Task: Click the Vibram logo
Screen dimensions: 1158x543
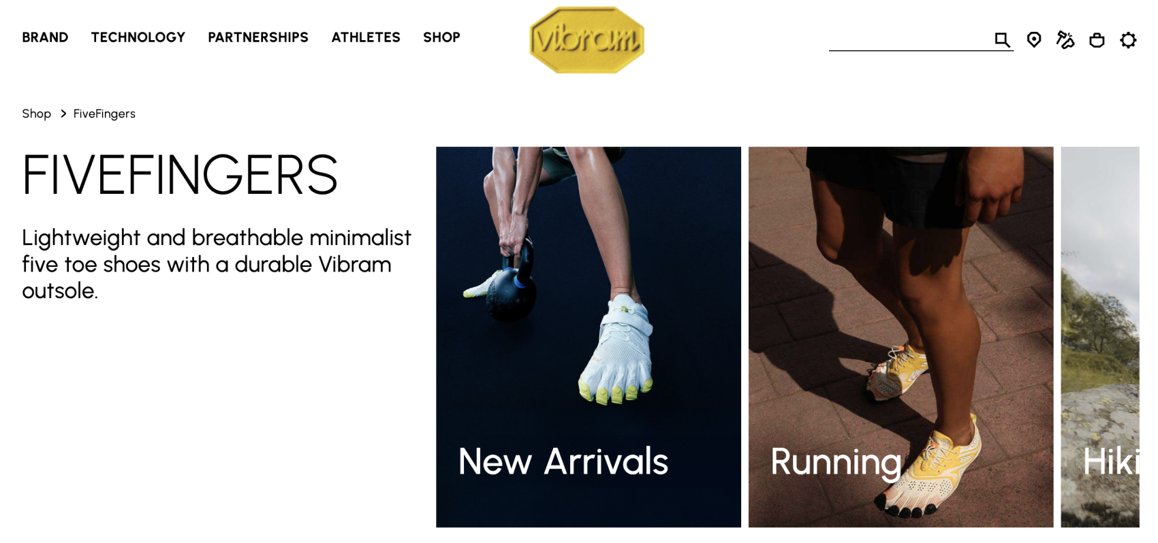Action: point(586,39)
